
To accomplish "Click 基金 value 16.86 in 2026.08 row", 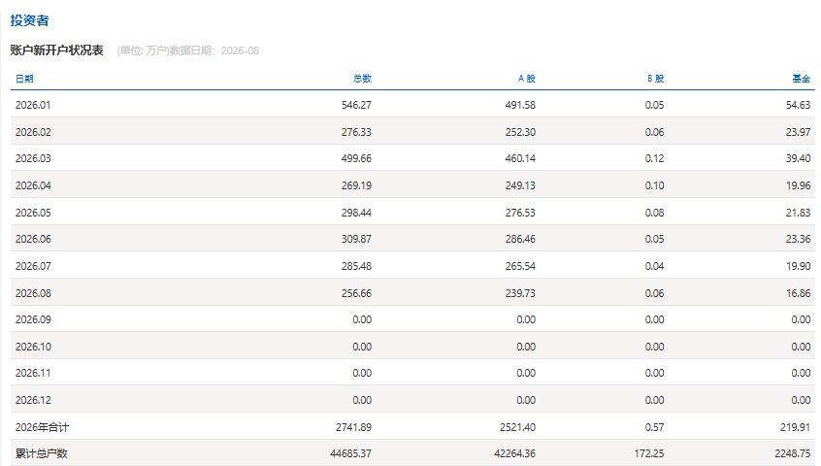I will tap(798, 293).
